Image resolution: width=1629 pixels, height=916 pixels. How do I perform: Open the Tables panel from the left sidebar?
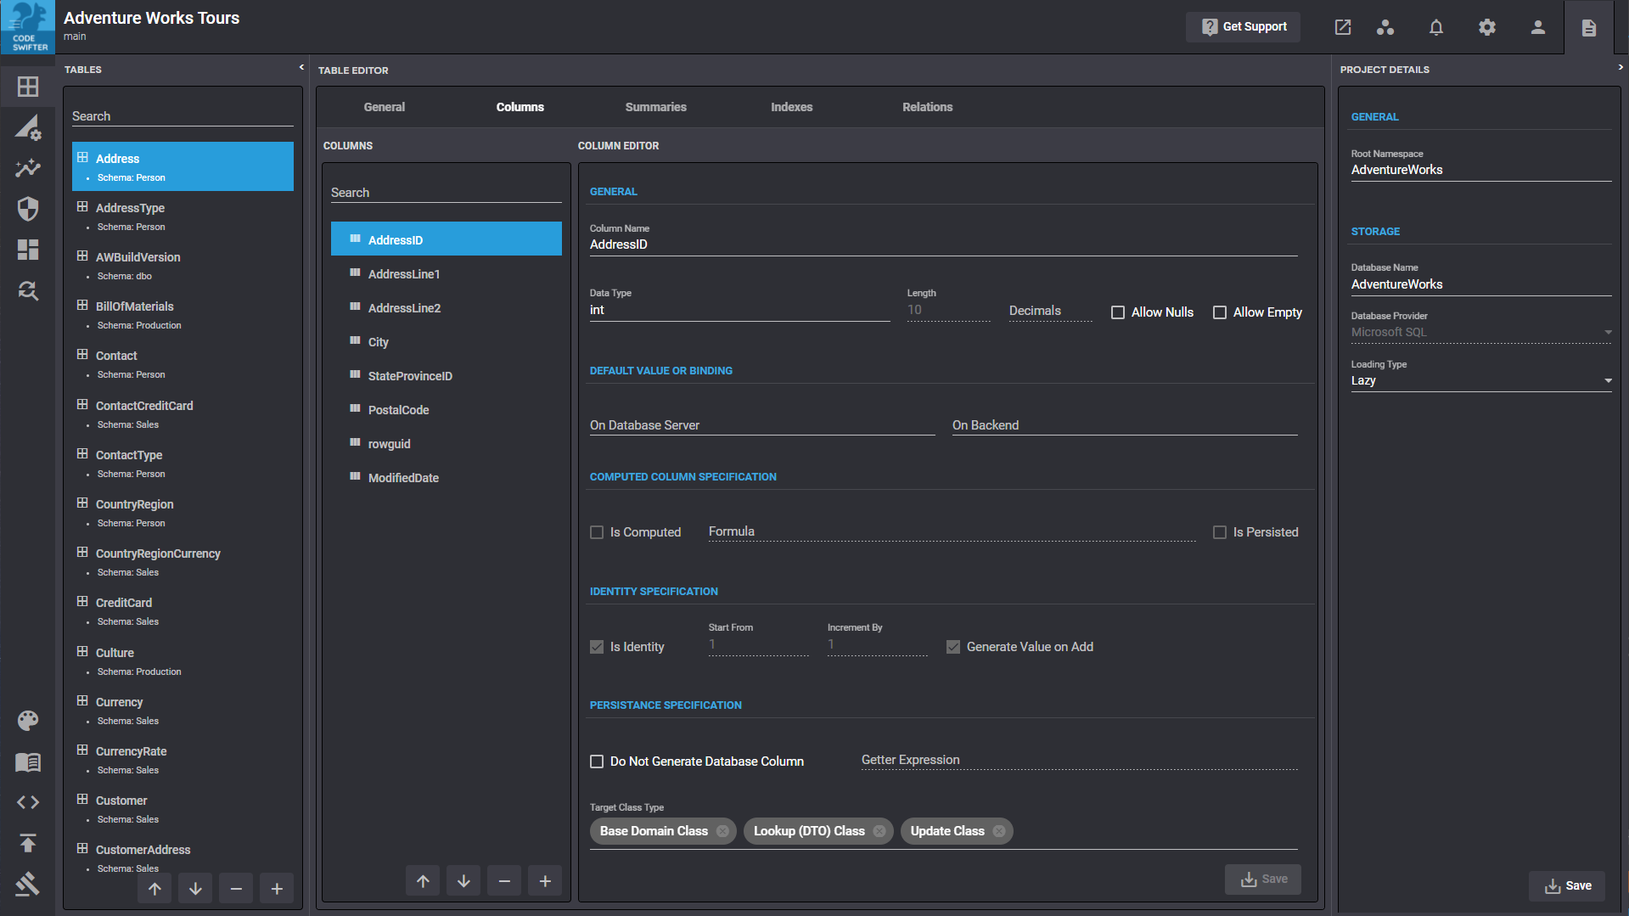point(28,87)
